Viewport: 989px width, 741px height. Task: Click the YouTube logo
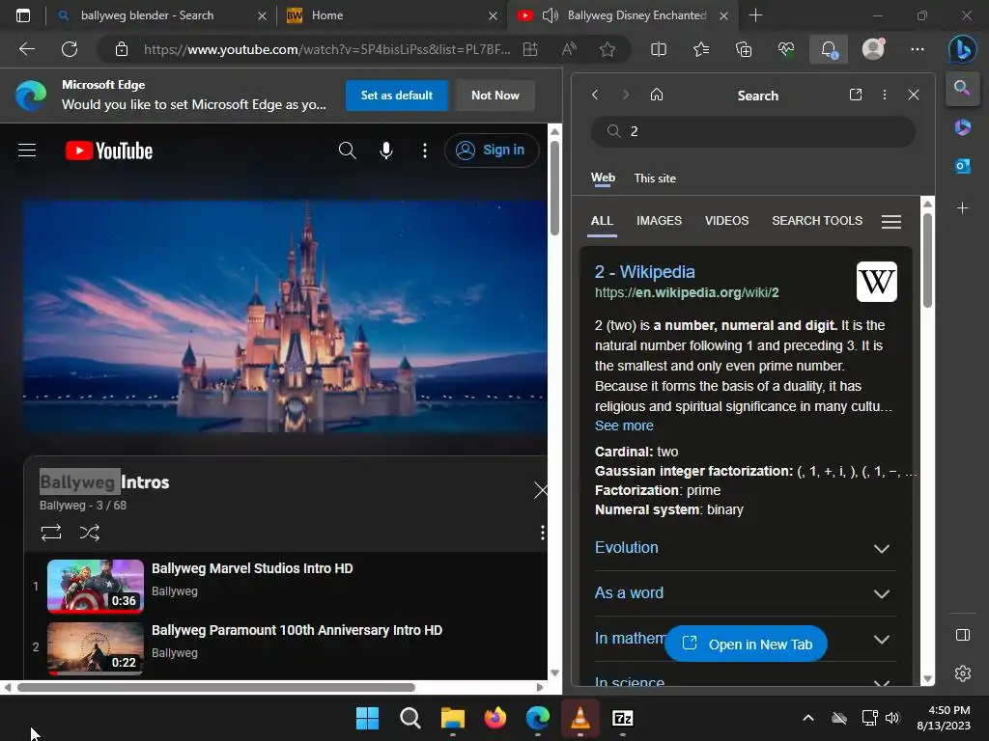tap(109, 151)
